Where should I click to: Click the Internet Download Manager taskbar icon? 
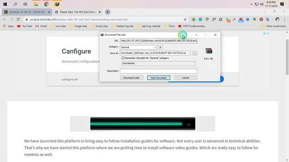(x=57, y=4)
